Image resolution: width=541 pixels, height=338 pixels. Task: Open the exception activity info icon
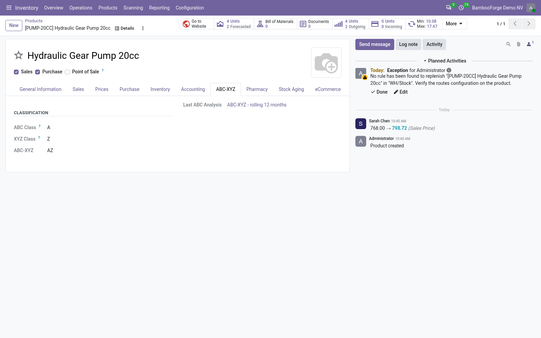click(449, 70)
